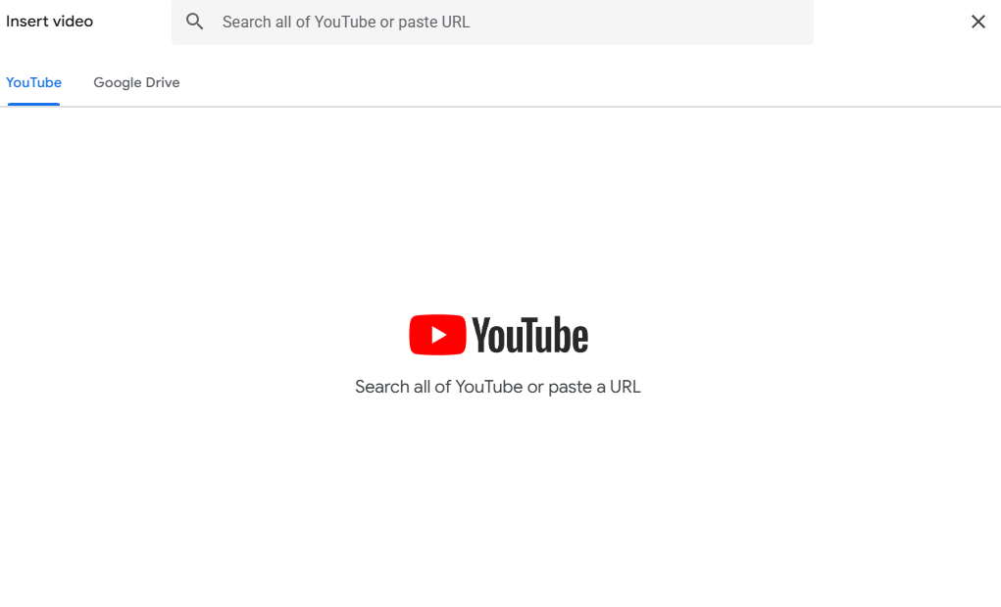Click the word 'video' in dialog title
Image resolution: width=1001 pixels, height=607 pixels.
point(73,22)
